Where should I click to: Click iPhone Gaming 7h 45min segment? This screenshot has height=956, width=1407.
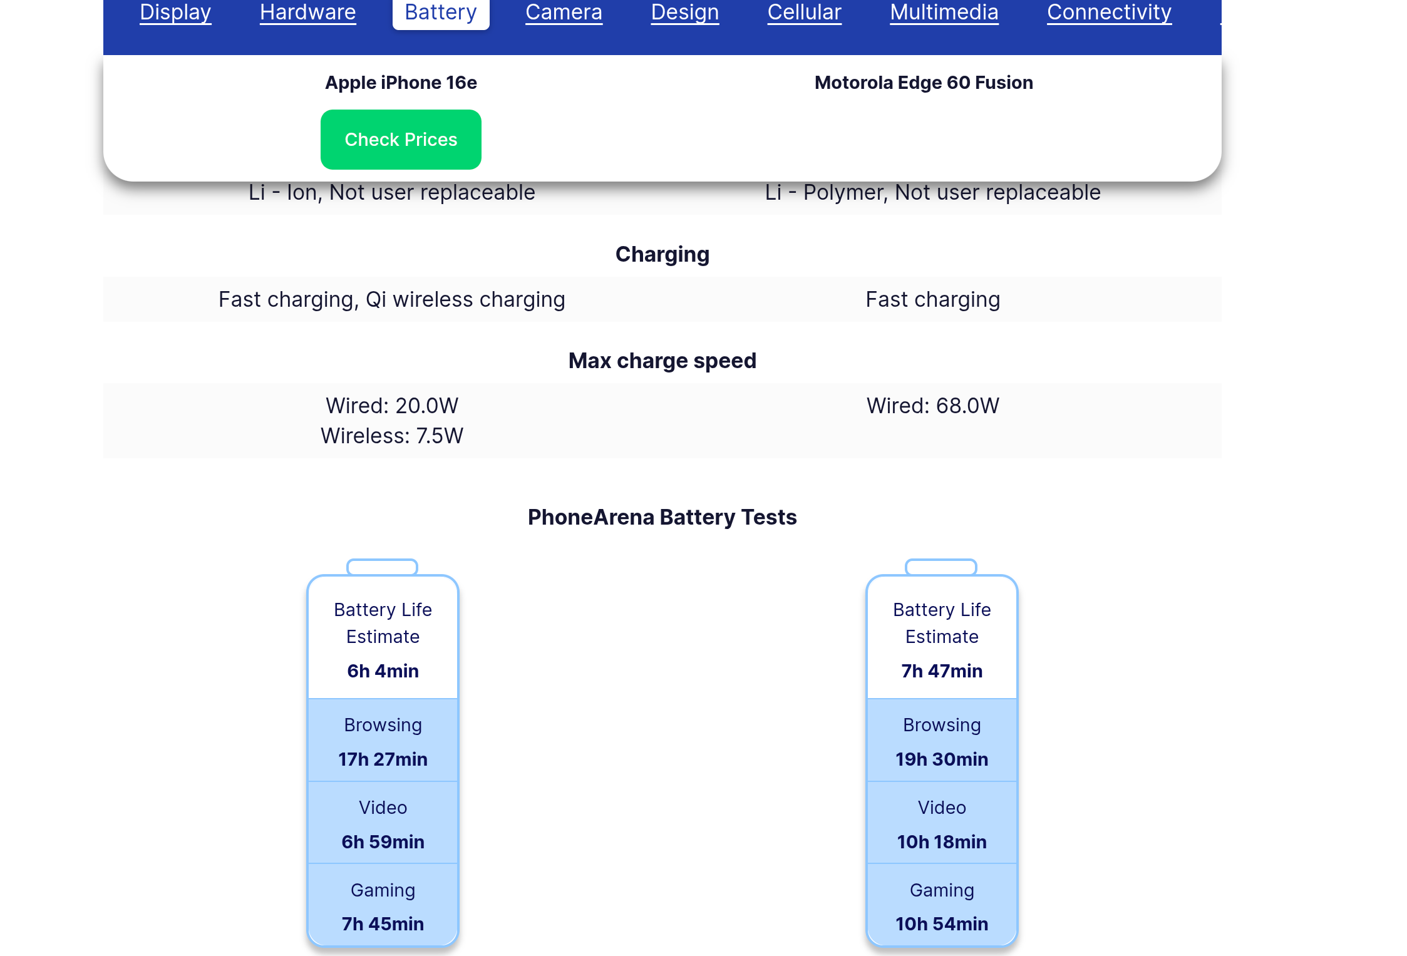coord(383,906)
